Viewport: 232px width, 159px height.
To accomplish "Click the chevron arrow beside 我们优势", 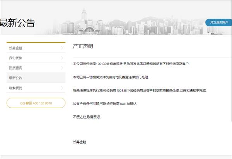I will point(62,58).
